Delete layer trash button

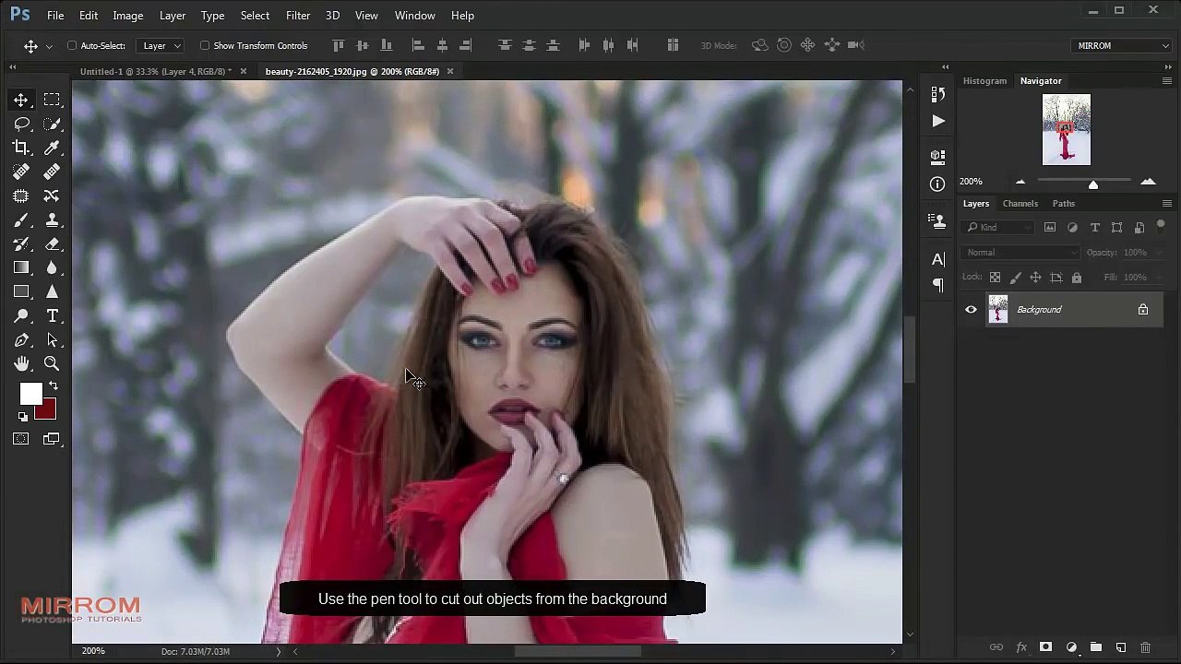[1146, 648]
